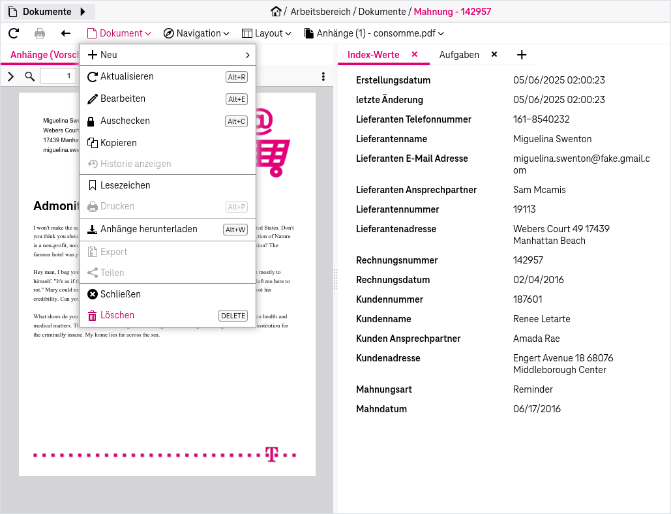
Task: Click the plus icon beside Neu
Action: pos(93,55)
